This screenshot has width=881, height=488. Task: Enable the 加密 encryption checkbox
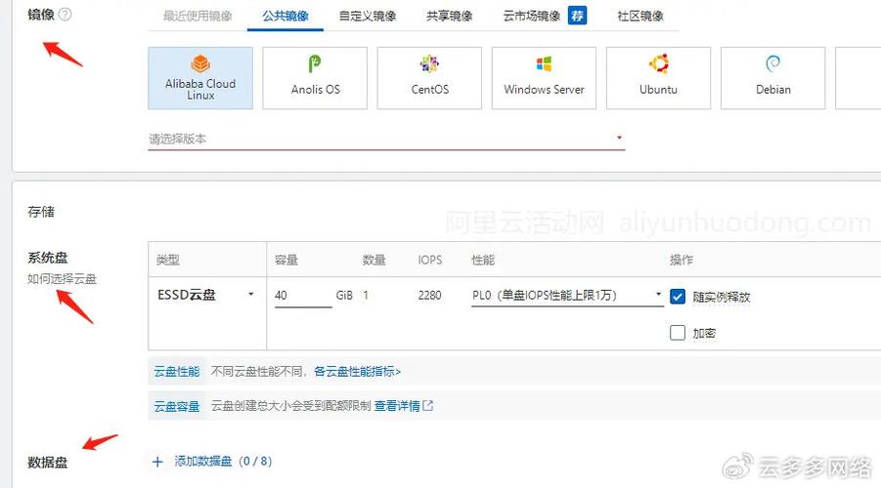[x=678, y=333]
